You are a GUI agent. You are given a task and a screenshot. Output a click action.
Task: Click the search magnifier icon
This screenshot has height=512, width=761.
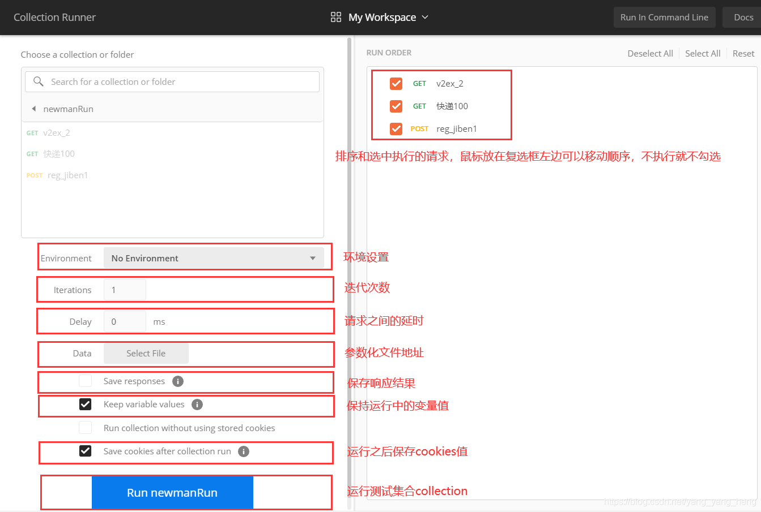tap(38, 81)
